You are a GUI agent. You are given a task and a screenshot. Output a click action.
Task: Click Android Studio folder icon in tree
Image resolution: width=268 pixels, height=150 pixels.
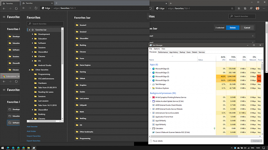pos(35,65)
